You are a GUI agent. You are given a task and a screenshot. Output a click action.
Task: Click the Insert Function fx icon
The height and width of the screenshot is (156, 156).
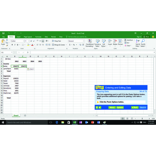[x=28, y=52]
